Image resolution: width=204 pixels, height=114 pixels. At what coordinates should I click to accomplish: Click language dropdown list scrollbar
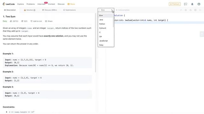tap(113, 20)
